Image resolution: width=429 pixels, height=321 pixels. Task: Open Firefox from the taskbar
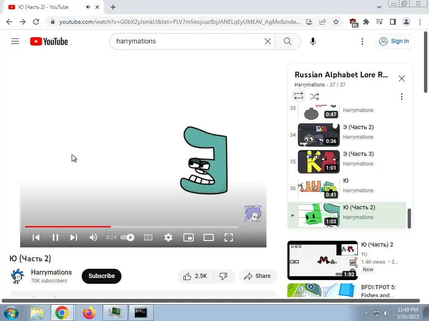pos(89,313)
